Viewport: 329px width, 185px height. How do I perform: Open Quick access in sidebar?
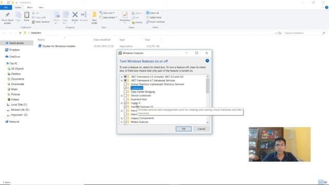16,43
